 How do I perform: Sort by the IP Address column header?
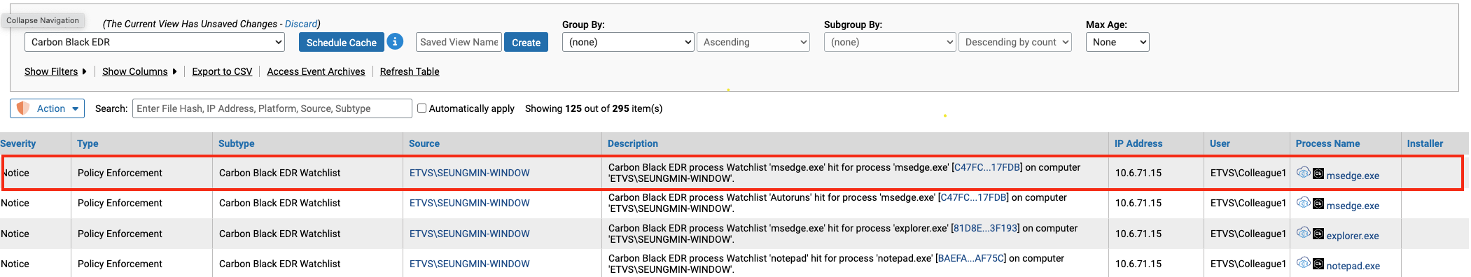click(1138, 143)
